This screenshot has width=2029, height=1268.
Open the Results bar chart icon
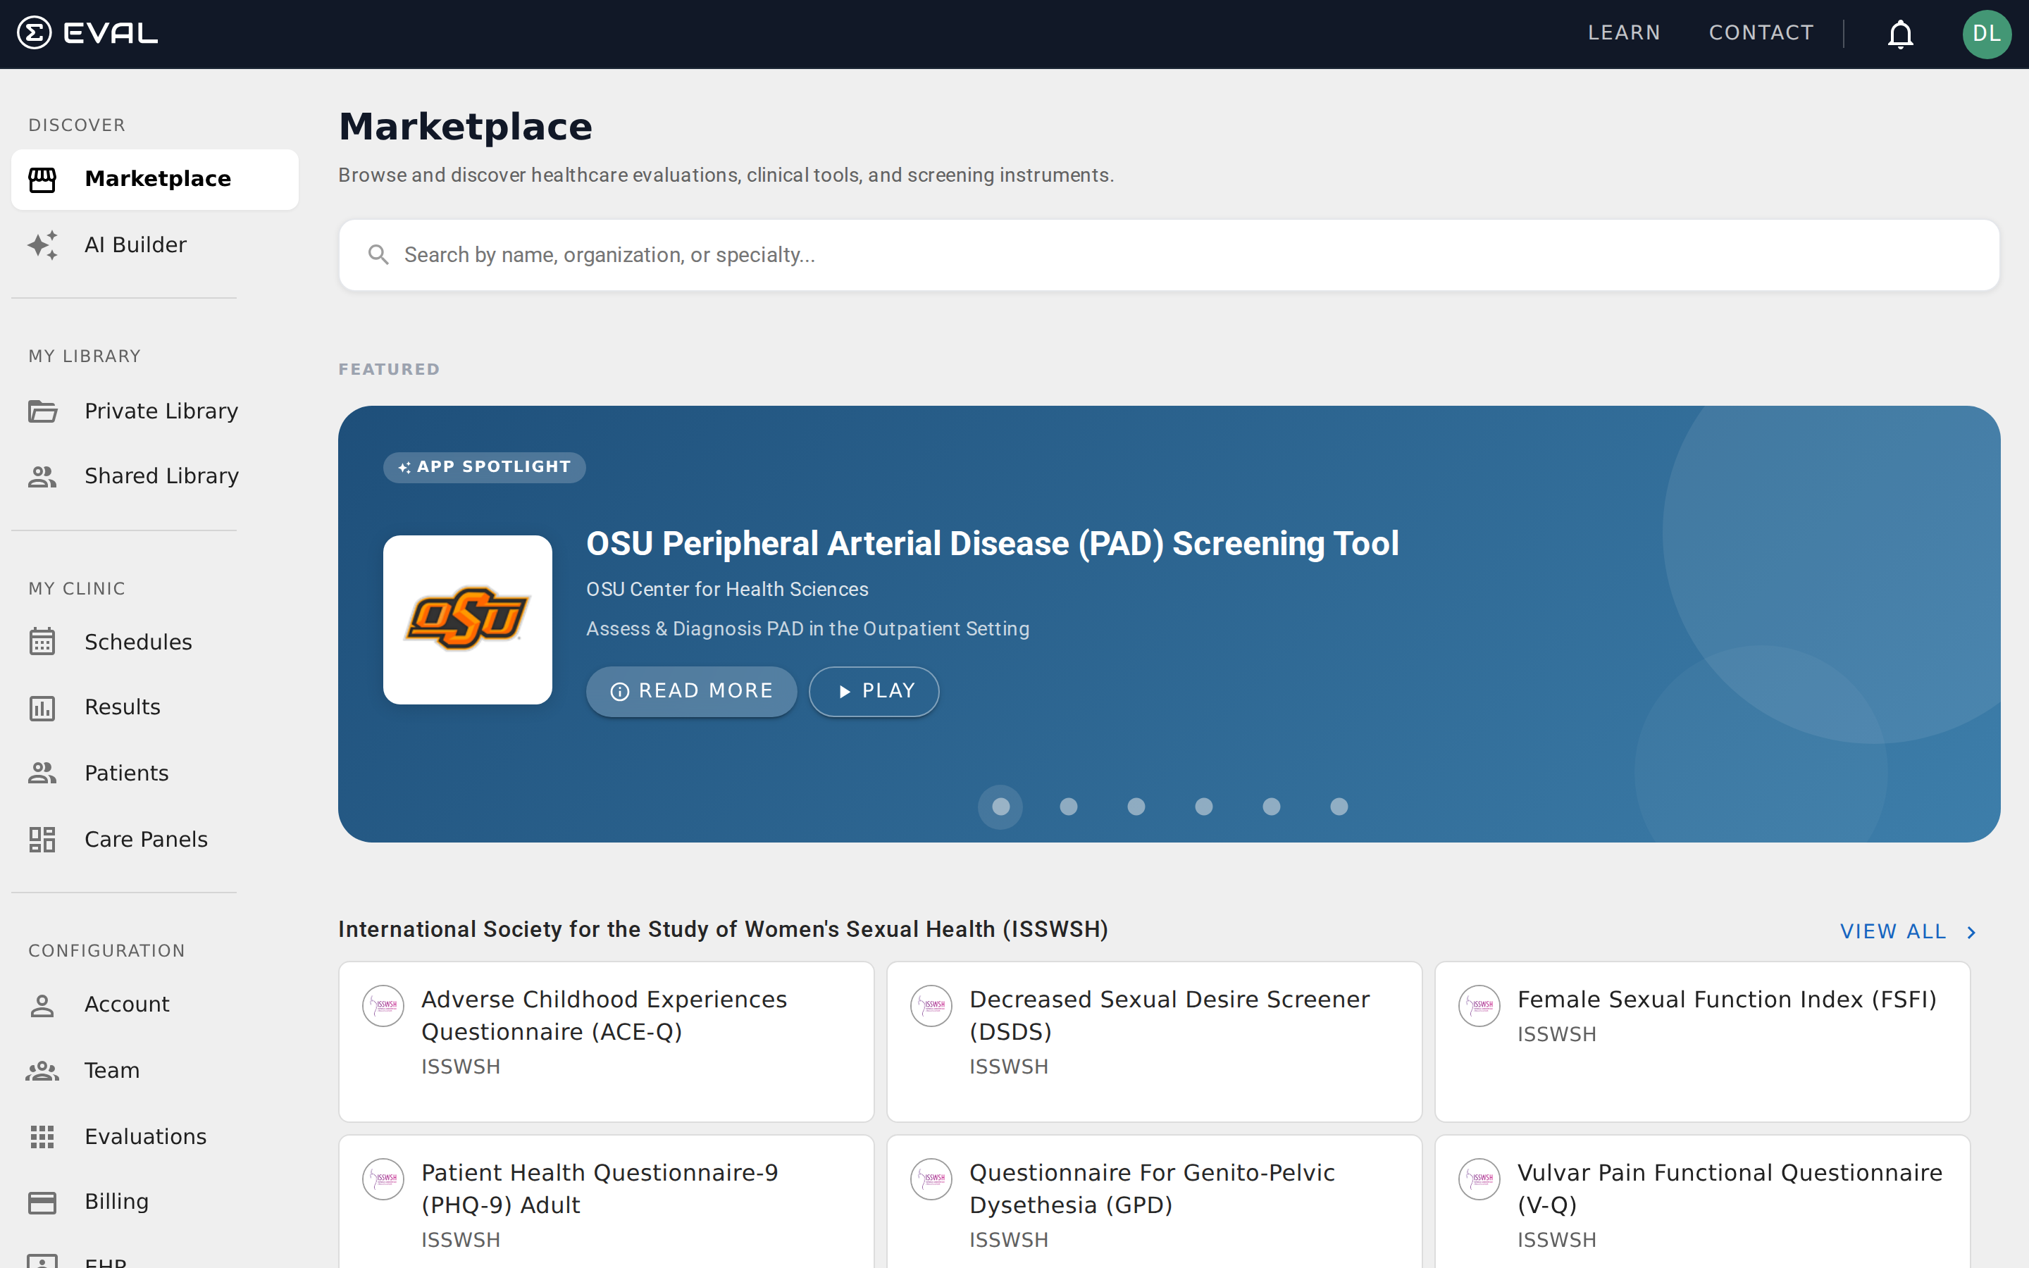coord(43,707)
